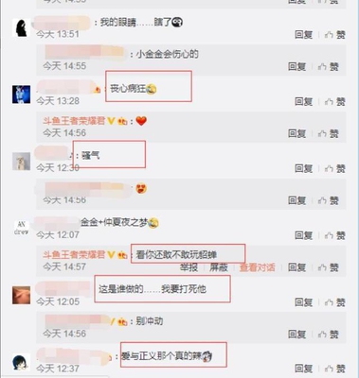Like the '骚气' comment
This screenshot has height=378, width=359.
point(334,168)
